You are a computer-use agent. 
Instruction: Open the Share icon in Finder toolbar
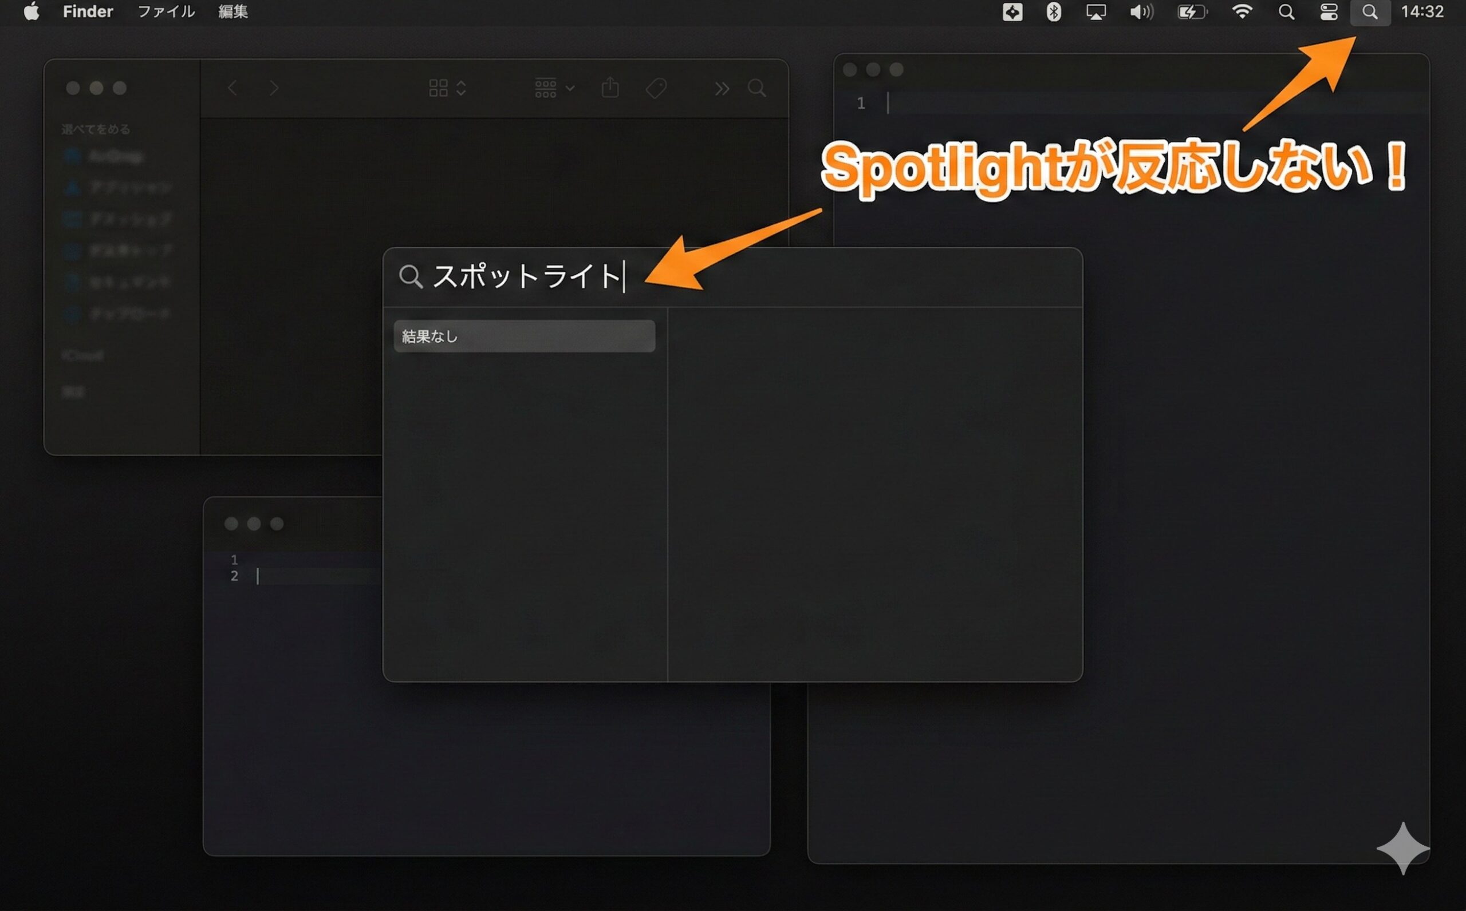click(x=610, y=88)
